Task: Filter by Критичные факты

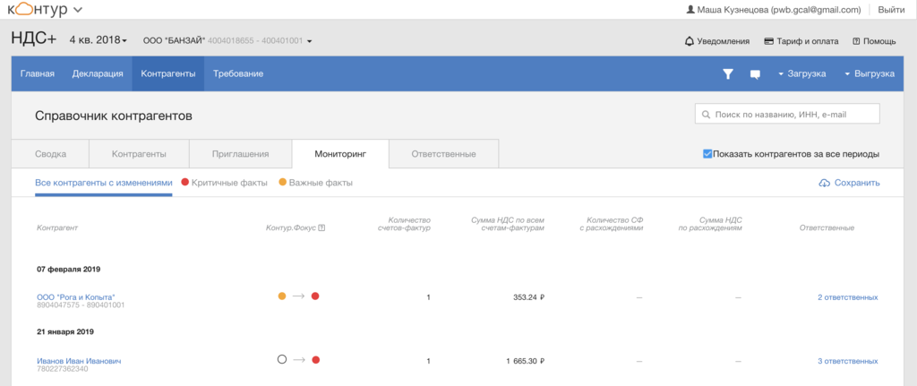Action: [x=225, y=183]
